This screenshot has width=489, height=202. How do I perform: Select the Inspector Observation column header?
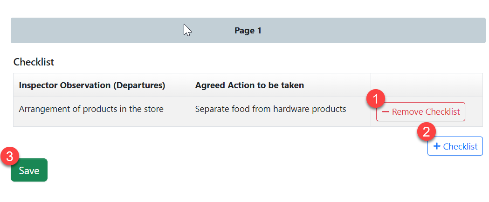click(92, 85)
